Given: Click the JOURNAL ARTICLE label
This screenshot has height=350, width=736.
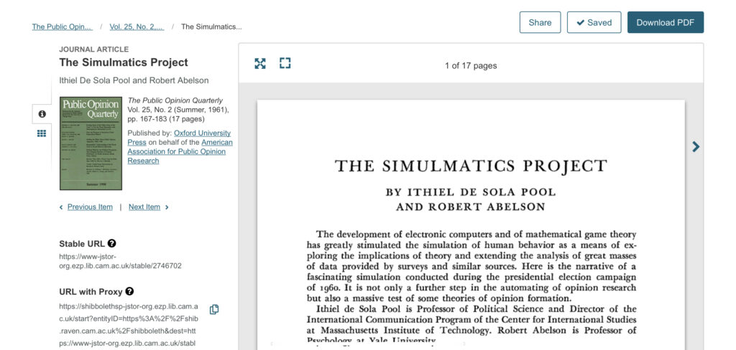Looking at the screenshot, I should pos(94,49).
